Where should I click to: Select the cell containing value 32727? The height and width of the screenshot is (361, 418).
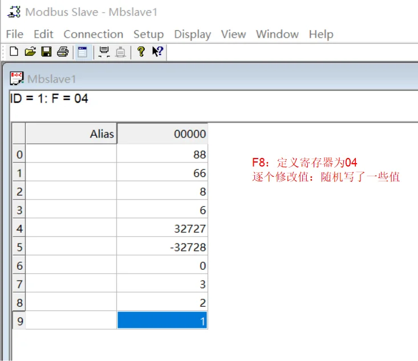tap(162, 228)
